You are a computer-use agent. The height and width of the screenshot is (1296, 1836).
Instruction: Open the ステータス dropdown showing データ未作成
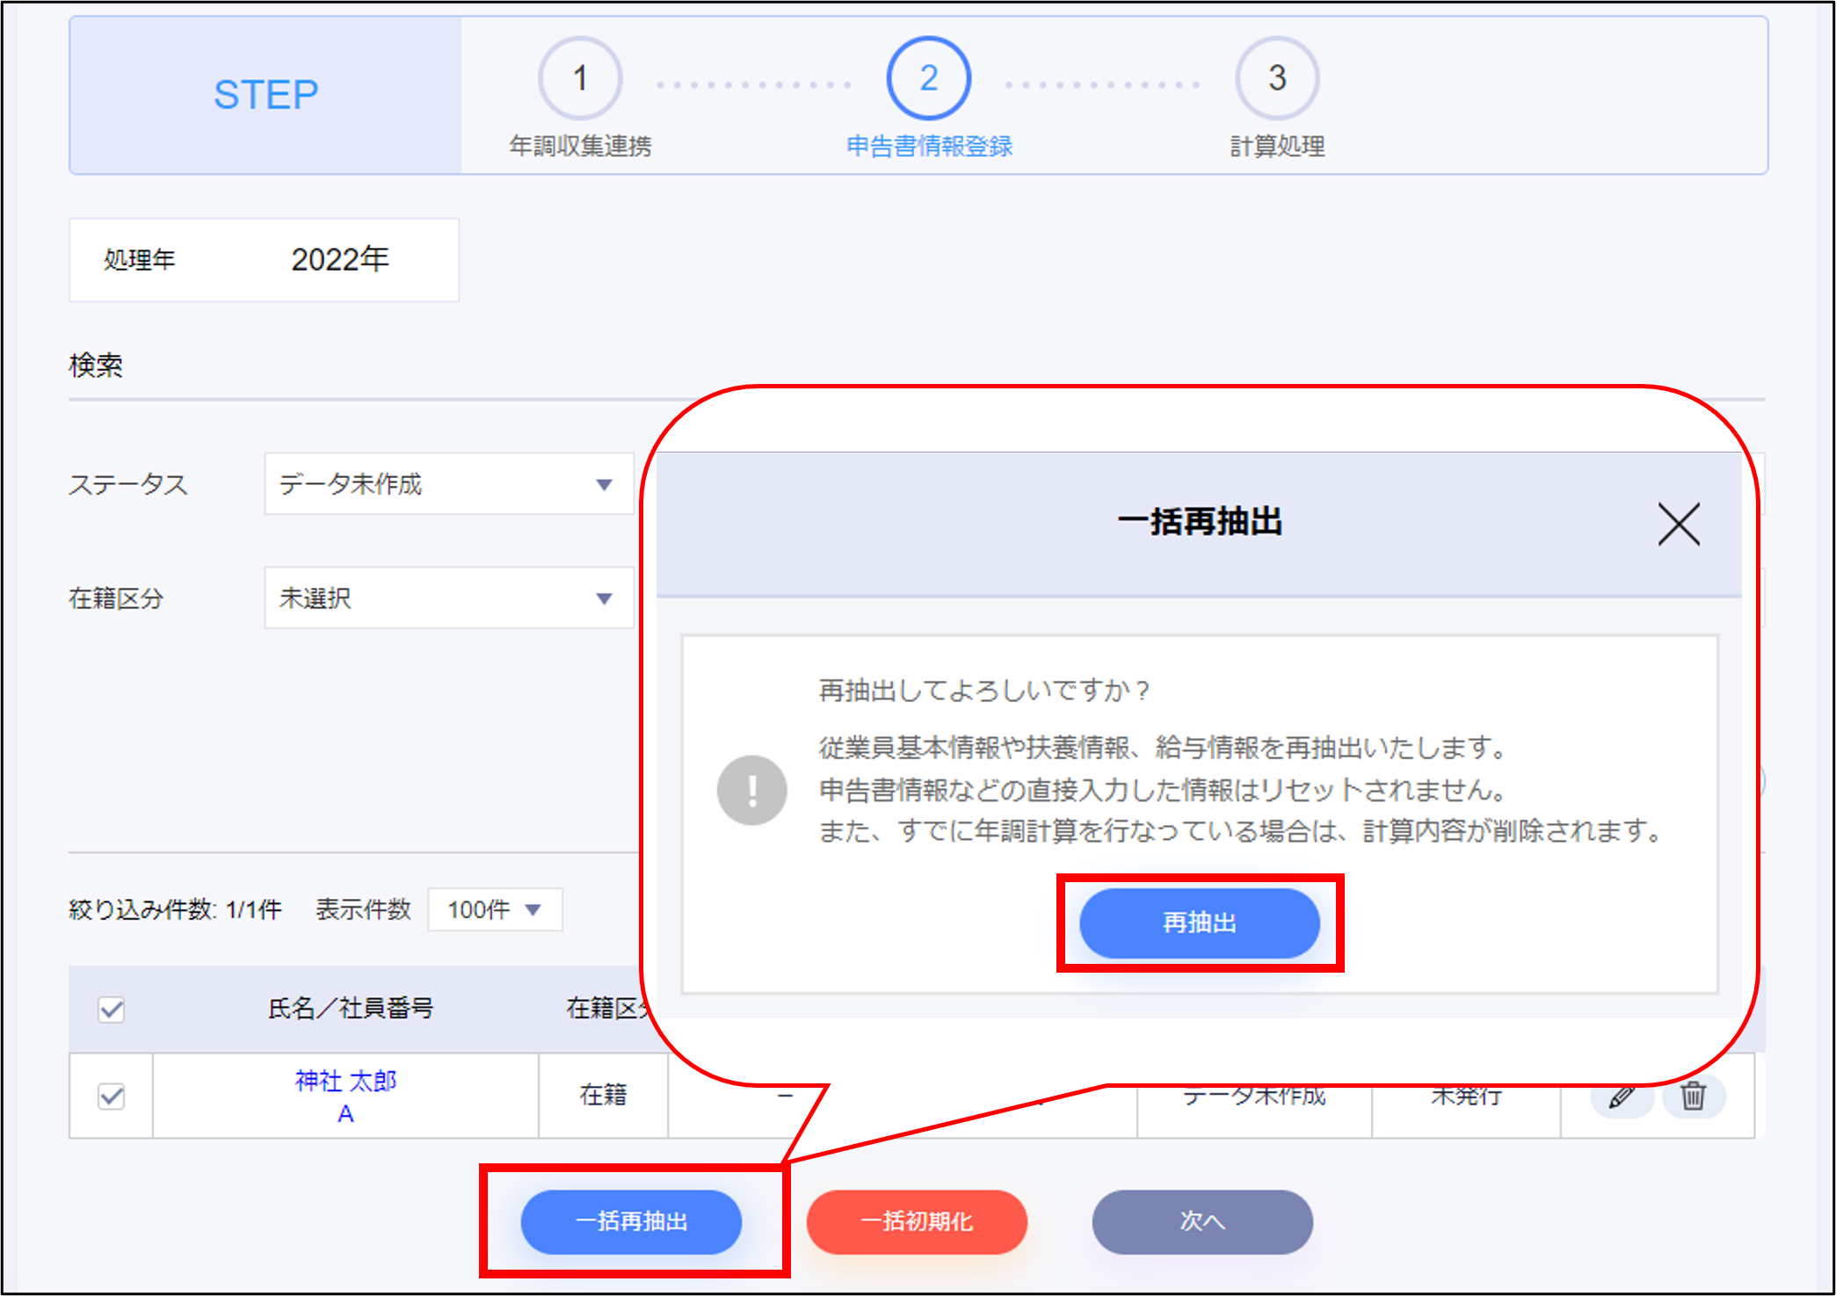pos(448,484)
